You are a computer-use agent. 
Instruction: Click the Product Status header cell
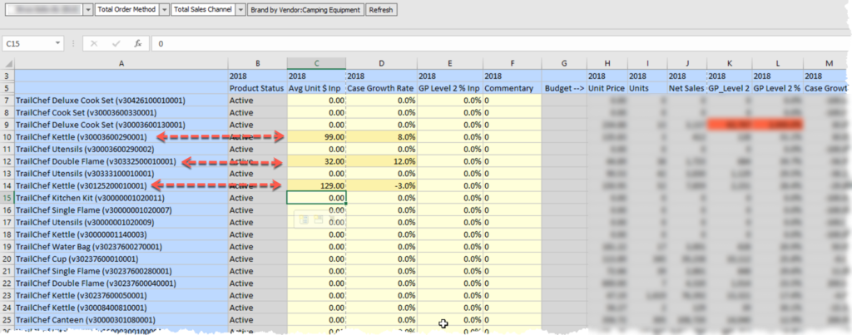tap(258, 88)
